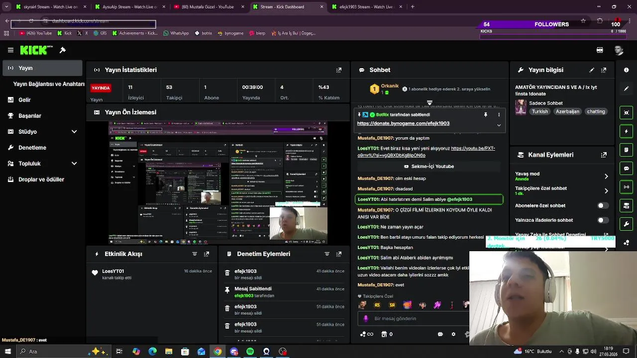Screen dimensions: 637x358
Task: Click the Azerbaijan tag
Action: click(567, 111)
